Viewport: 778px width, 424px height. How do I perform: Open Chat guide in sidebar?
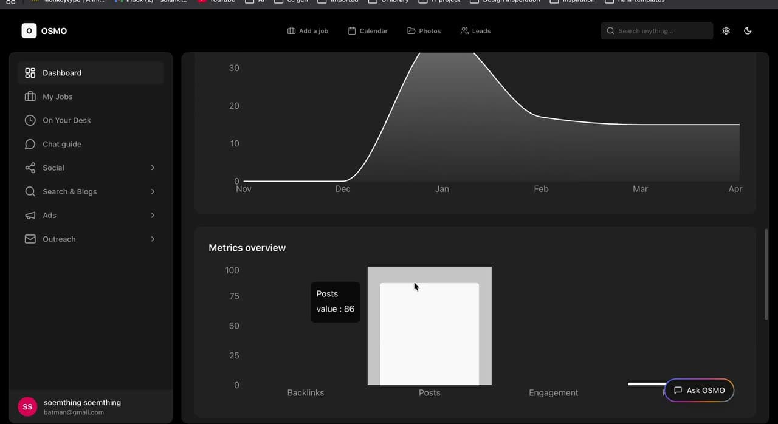[x=91, y=144]
